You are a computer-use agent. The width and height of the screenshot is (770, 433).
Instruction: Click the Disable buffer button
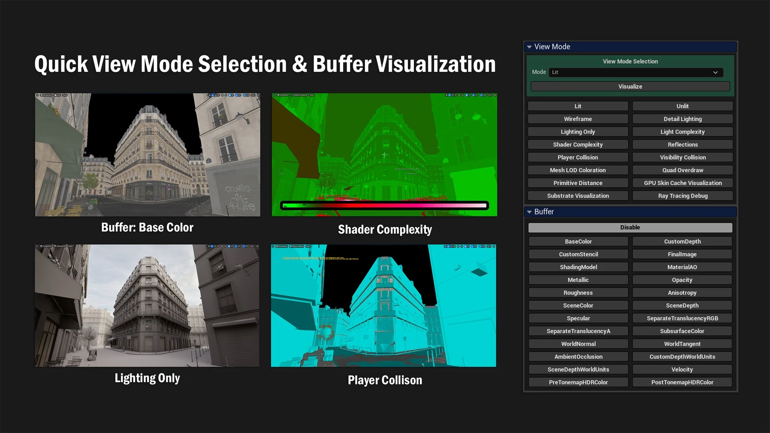(x=630, y=227)
